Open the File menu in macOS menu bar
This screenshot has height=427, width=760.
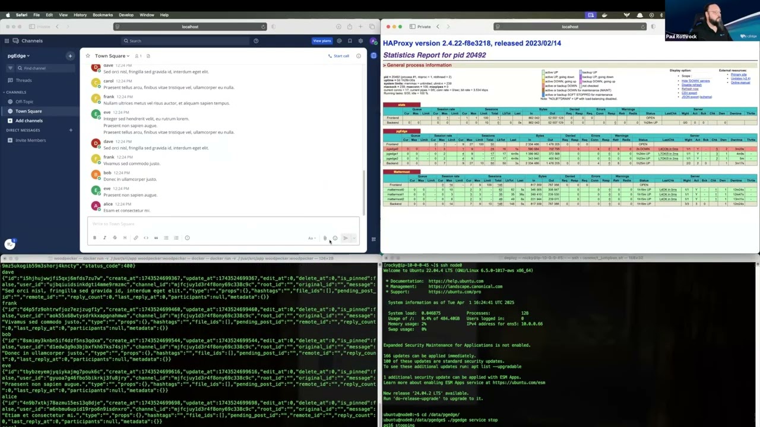click(x=36, y=15)
